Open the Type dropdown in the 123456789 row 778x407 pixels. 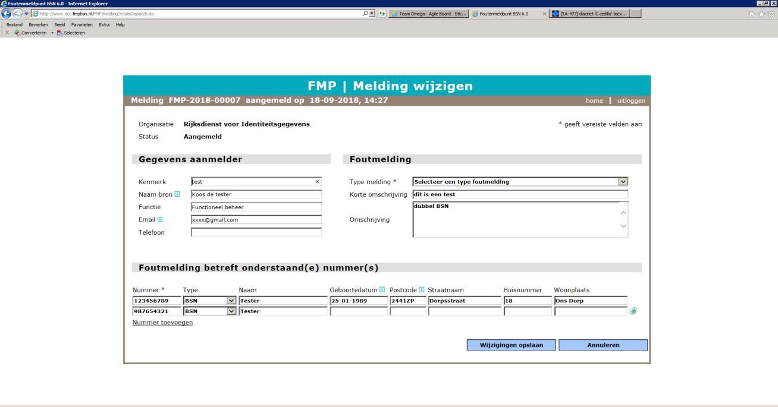click(210, 301)
